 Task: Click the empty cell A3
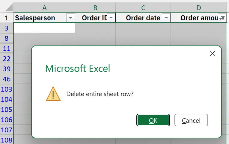44,28
